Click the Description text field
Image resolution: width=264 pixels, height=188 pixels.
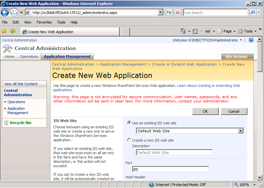click(174, 153)
